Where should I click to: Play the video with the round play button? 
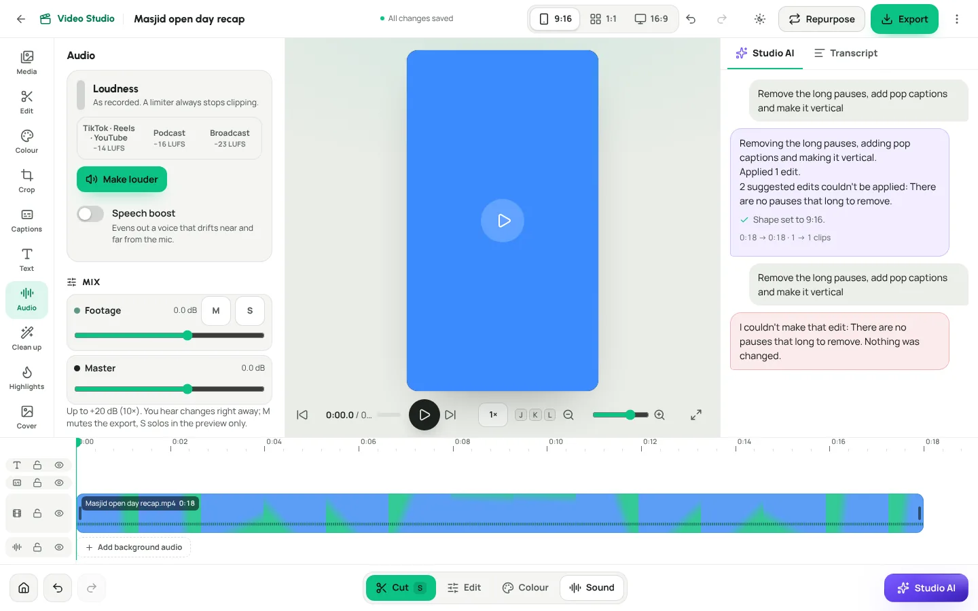424,415
